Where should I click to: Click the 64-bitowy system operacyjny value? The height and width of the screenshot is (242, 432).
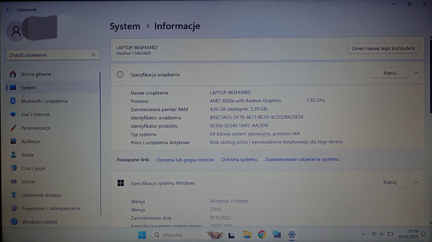click(255, 134)
